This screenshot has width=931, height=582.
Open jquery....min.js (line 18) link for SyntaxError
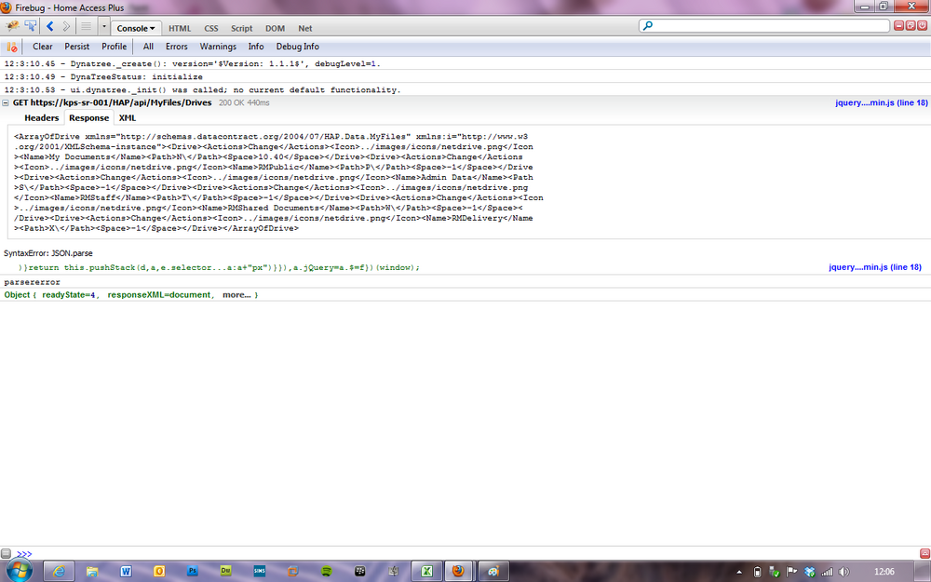[x=874, y=267]
